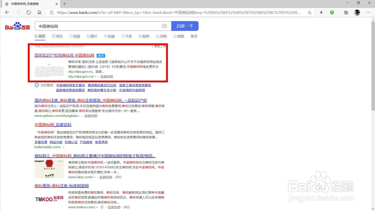375x211 pixels.
Task: Click 权威认证 sublink
Action: pos(71,142)
